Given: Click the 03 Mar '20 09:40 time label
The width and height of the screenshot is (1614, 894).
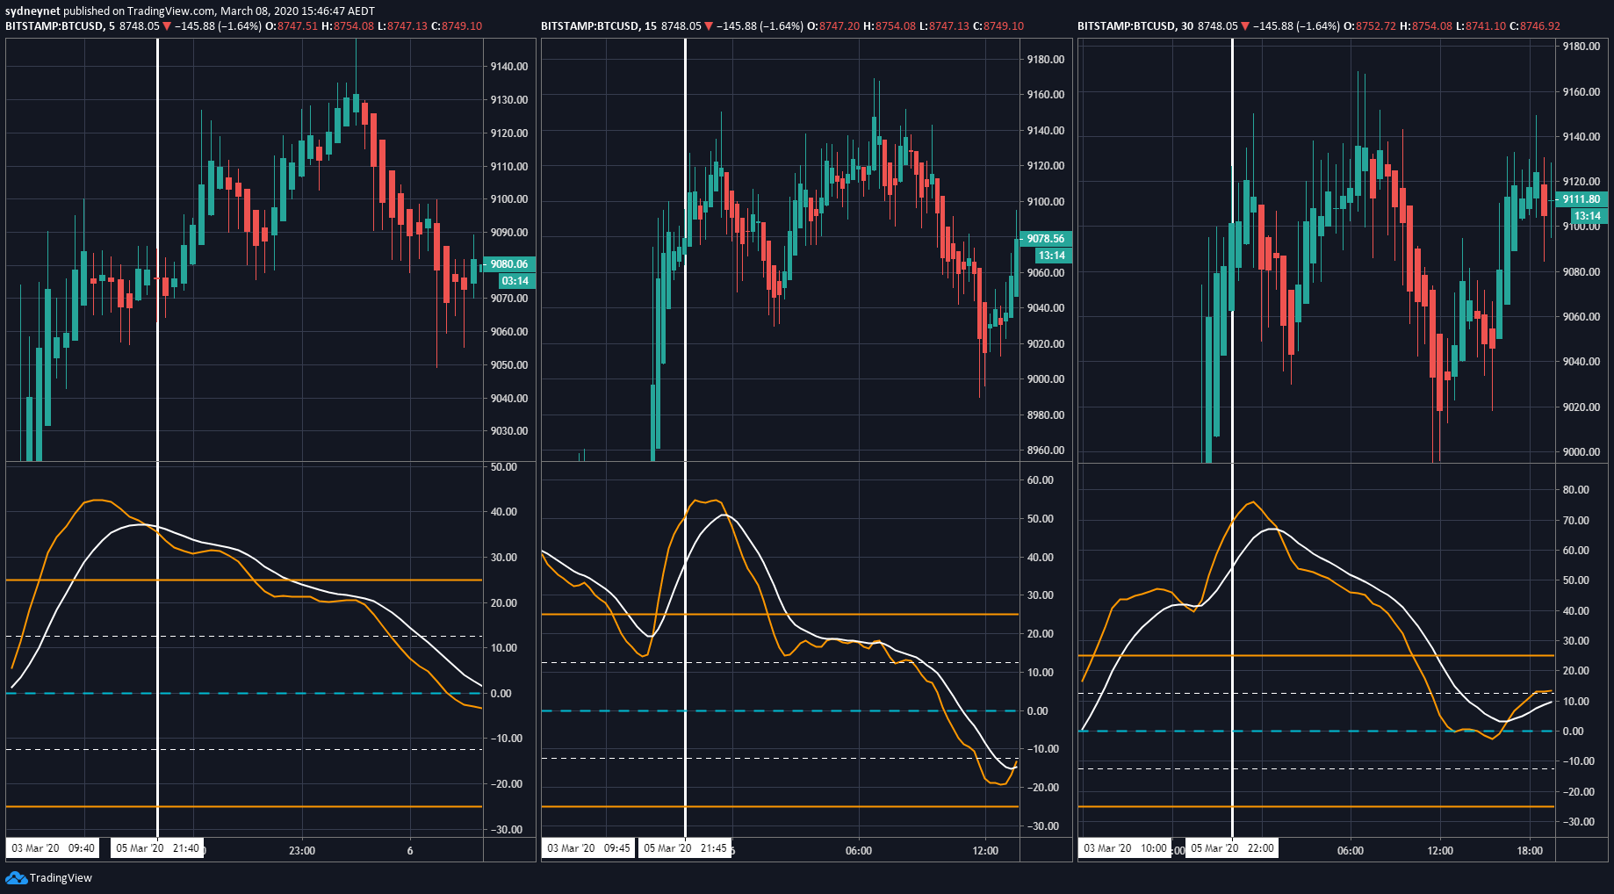Looking at the screenshot, I should [53, 848].
